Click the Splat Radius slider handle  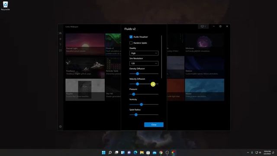point(136,114)
